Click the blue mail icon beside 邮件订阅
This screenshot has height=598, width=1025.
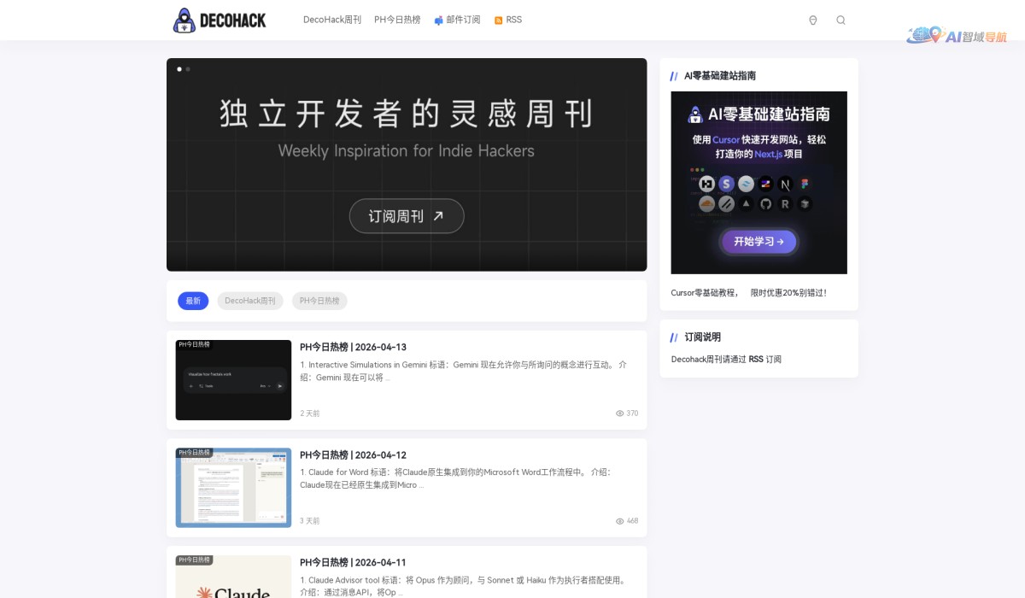pyautogui.click(x=437, y=20)
